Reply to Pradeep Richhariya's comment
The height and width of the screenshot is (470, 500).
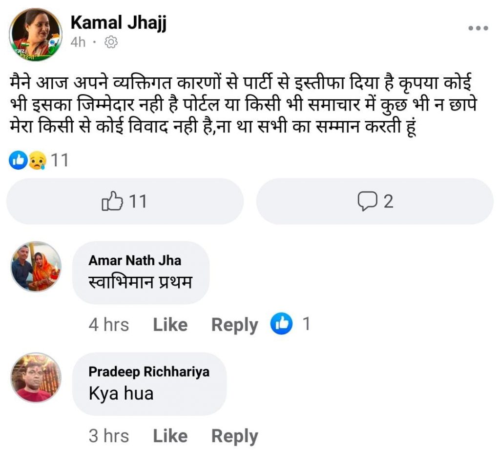pyautogui.click(x=234, y=436)
